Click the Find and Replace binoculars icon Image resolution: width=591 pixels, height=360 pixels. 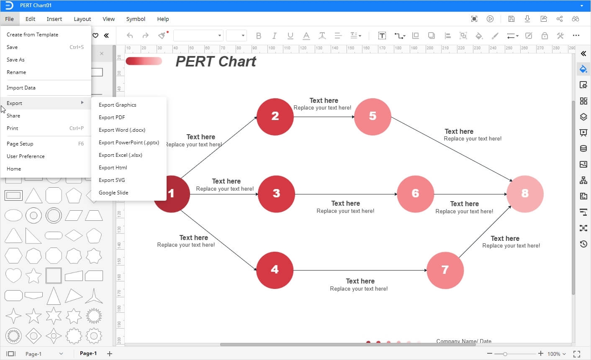(x=576, y=19)
